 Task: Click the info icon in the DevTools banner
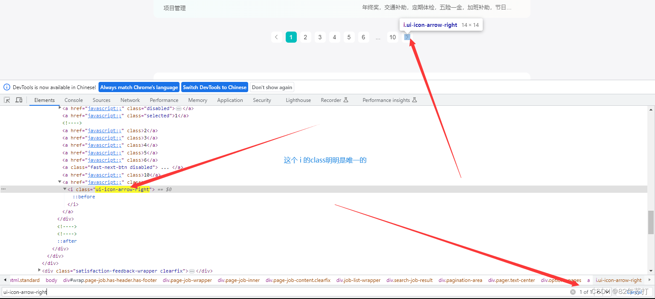click(x=6, y=87)
